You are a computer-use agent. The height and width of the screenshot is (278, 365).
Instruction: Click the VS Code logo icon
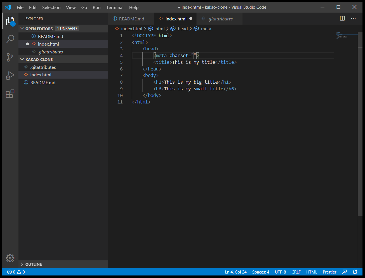(8, 7)
